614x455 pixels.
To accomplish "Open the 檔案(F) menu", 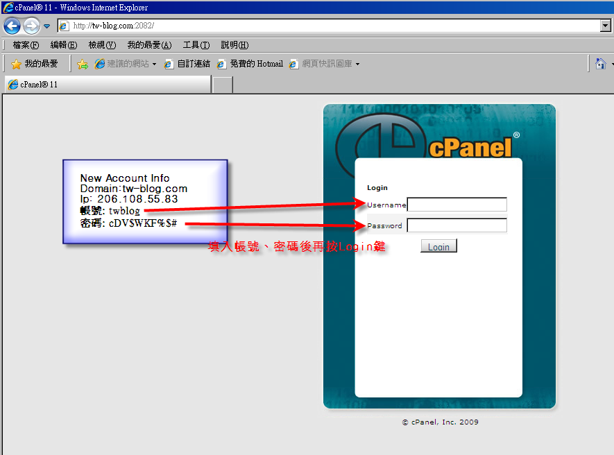I will coord(26,45).
